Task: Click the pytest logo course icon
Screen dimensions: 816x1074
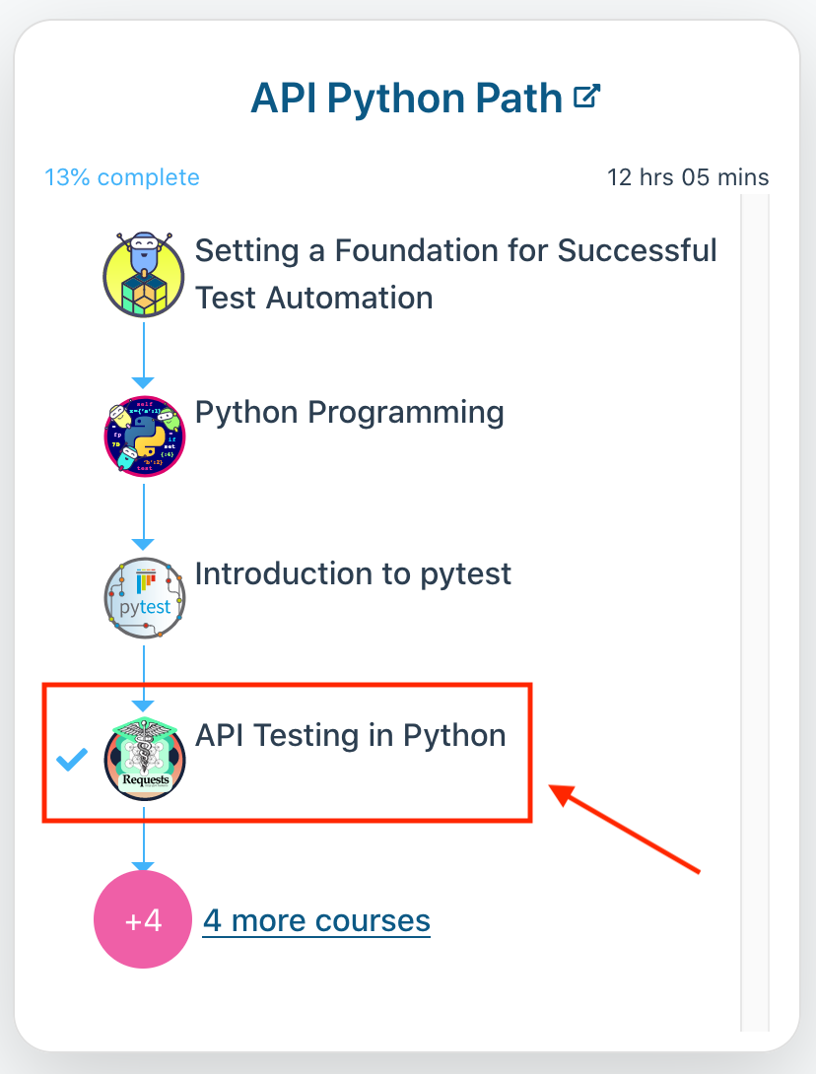Action: pos(144,597)
